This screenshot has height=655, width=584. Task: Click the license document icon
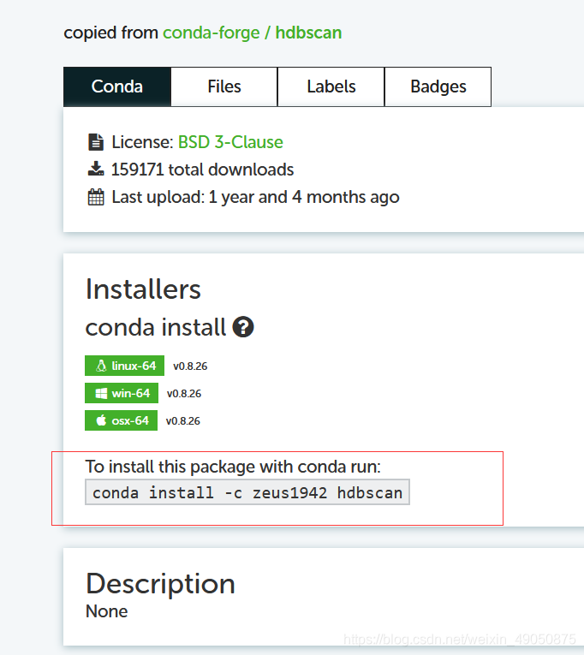click(x=96, y=142)
